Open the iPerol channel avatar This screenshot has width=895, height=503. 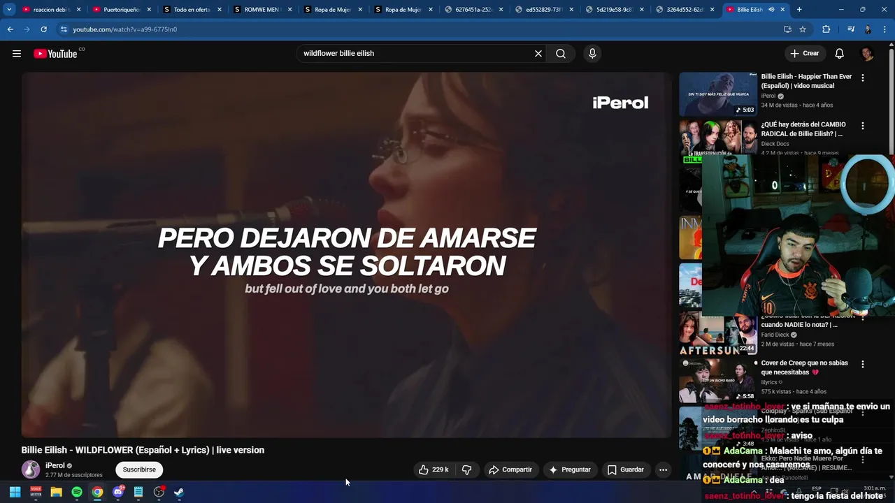(x=31, y=470)
